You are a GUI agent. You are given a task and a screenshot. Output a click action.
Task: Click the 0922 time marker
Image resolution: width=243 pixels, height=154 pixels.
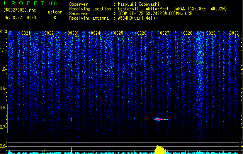(x=49, y=33)
